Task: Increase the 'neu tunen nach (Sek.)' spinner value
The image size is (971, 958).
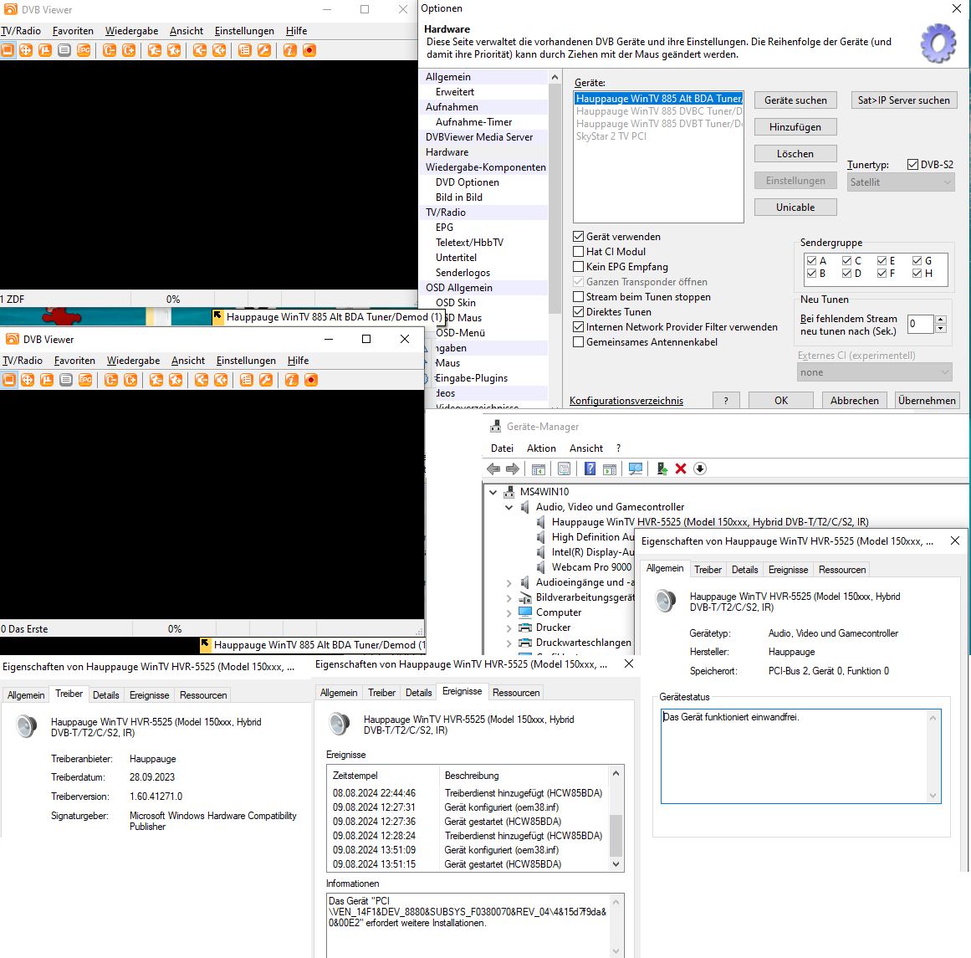Action: click(941, 320)
